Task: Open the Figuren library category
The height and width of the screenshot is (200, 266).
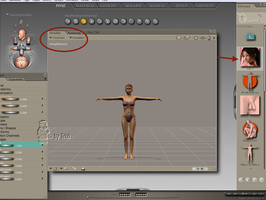Action: (x=252, y=21)
